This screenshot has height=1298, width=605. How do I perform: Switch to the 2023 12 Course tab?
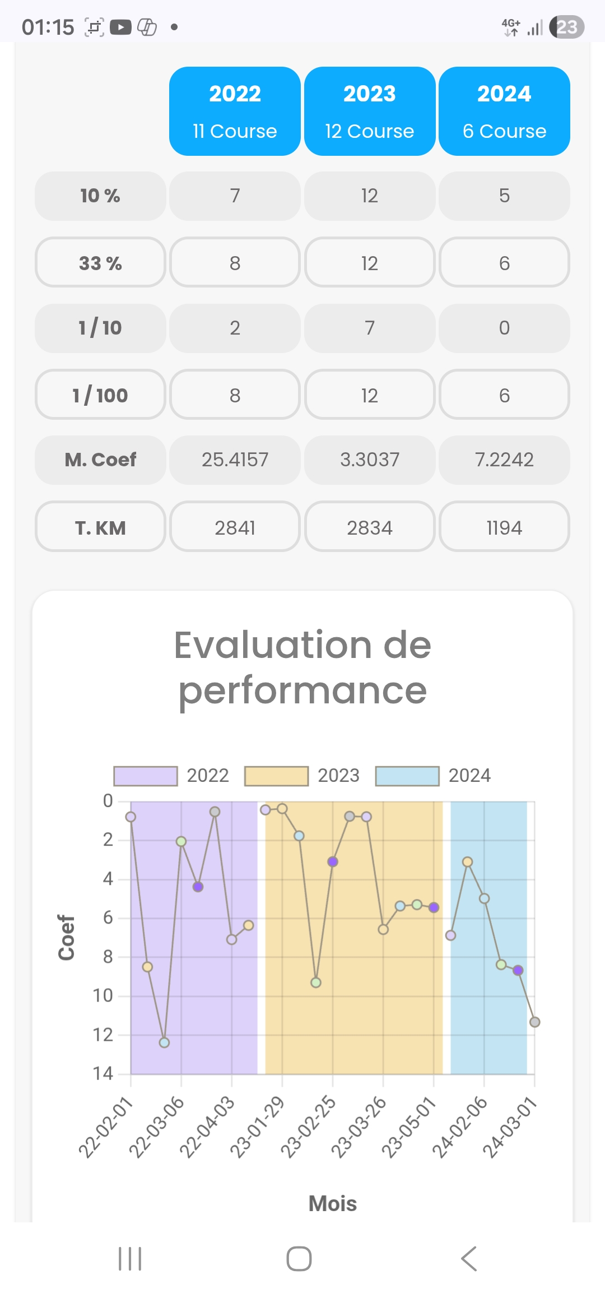370,111
